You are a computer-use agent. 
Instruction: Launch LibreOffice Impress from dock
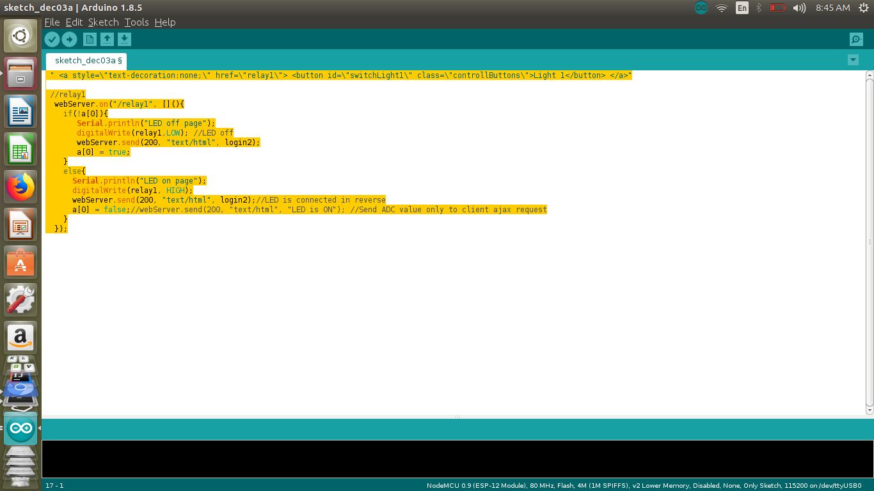pos(20,224)
